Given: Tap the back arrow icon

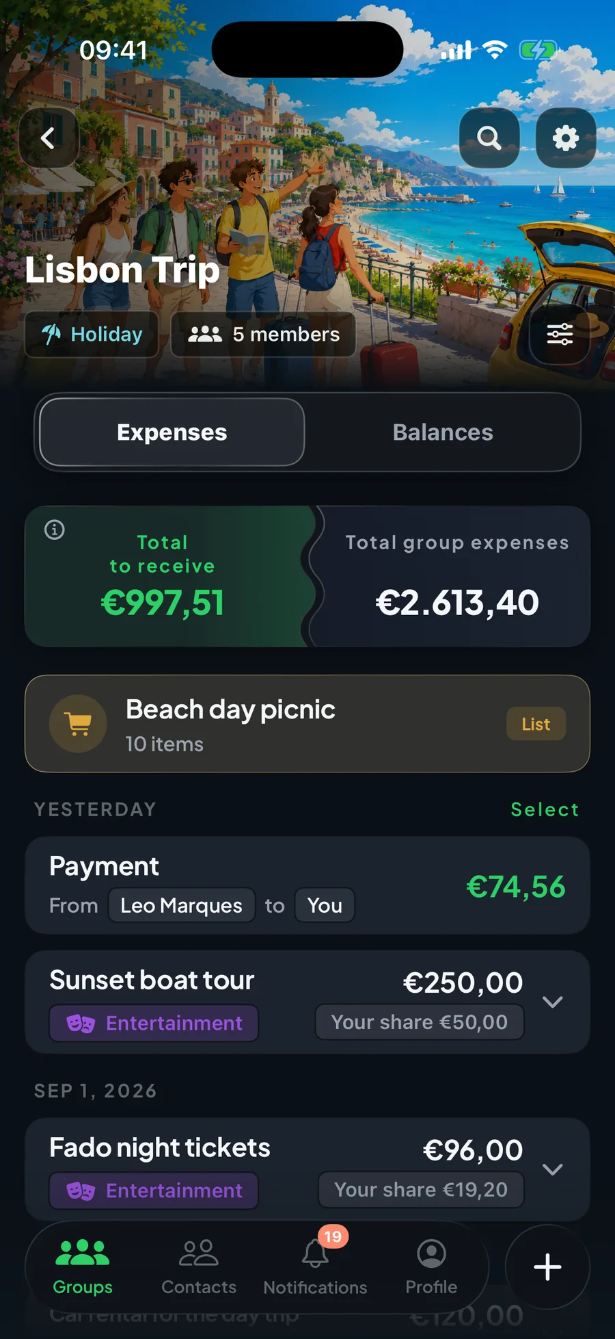Looking at the screenshot, I should pos(49,138).
